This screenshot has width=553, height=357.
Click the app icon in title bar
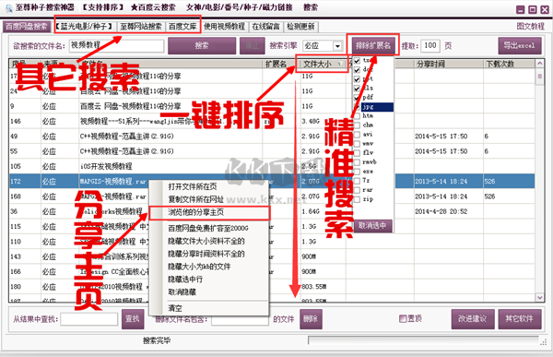pos(9,8)
